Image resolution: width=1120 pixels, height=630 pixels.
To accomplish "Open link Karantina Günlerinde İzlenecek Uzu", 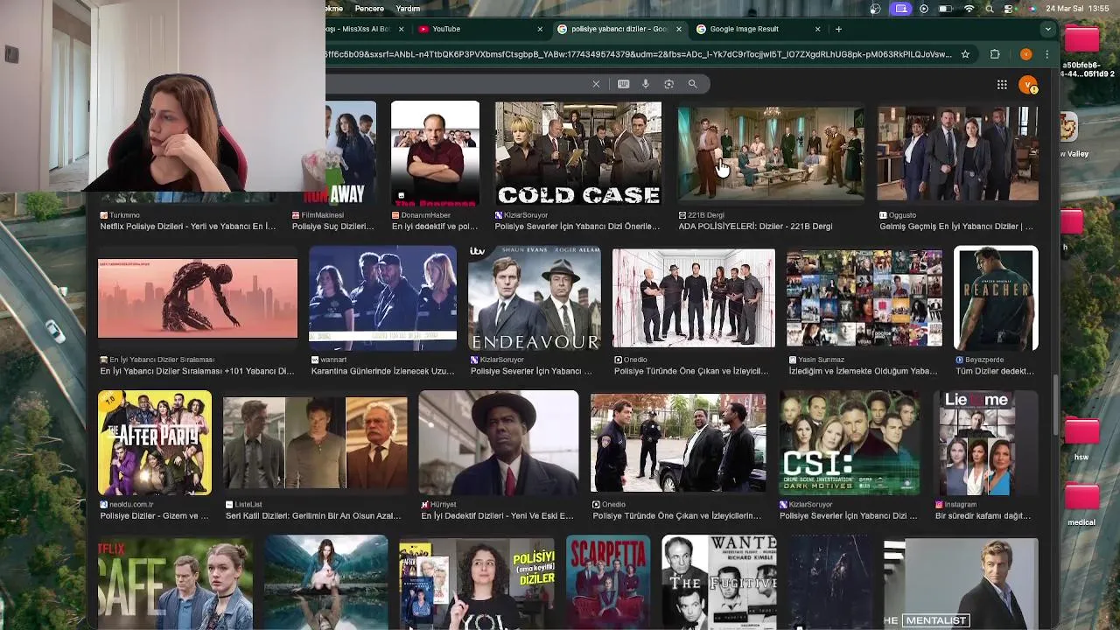I will (x=382, y=371).
